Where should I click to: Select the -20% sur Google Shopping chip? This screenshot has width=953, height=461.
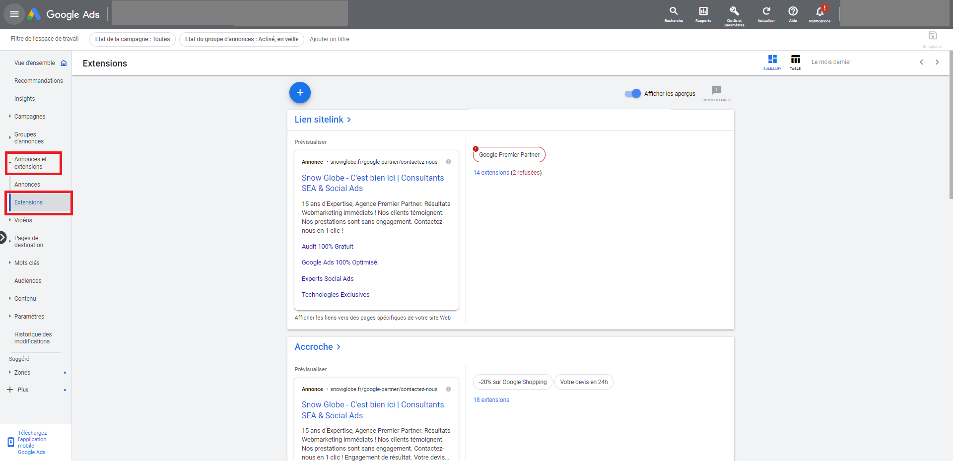(x=513, y=382)
